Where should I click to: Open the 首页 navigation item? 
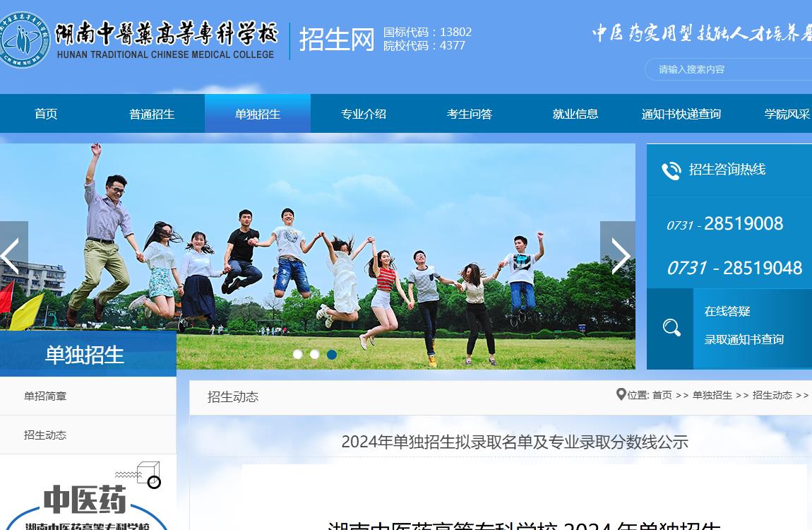[x=46, y=114]
